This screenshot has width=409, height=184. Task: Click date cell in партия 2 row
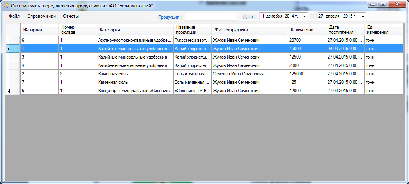point(345,74)
